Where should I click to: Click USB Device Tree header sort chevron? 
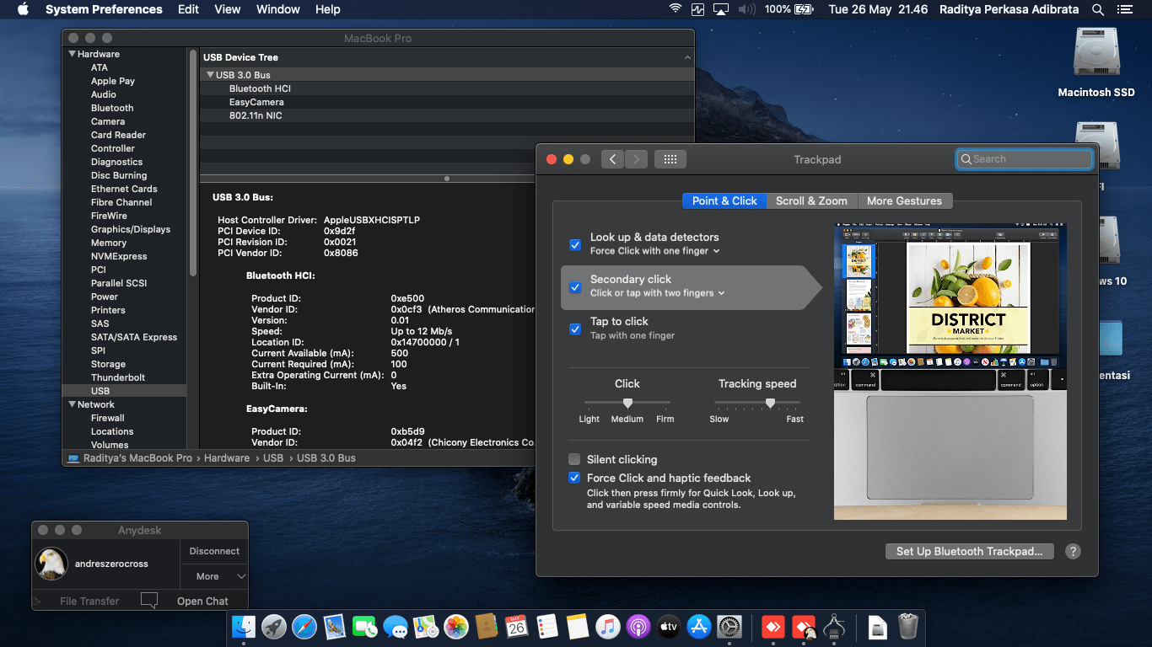coord(687,57)
